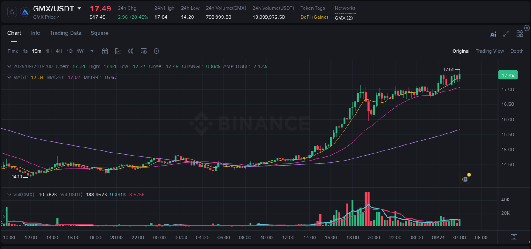
Task: Click the chat bubble icon above the volume panel
Action: point(464,179)
